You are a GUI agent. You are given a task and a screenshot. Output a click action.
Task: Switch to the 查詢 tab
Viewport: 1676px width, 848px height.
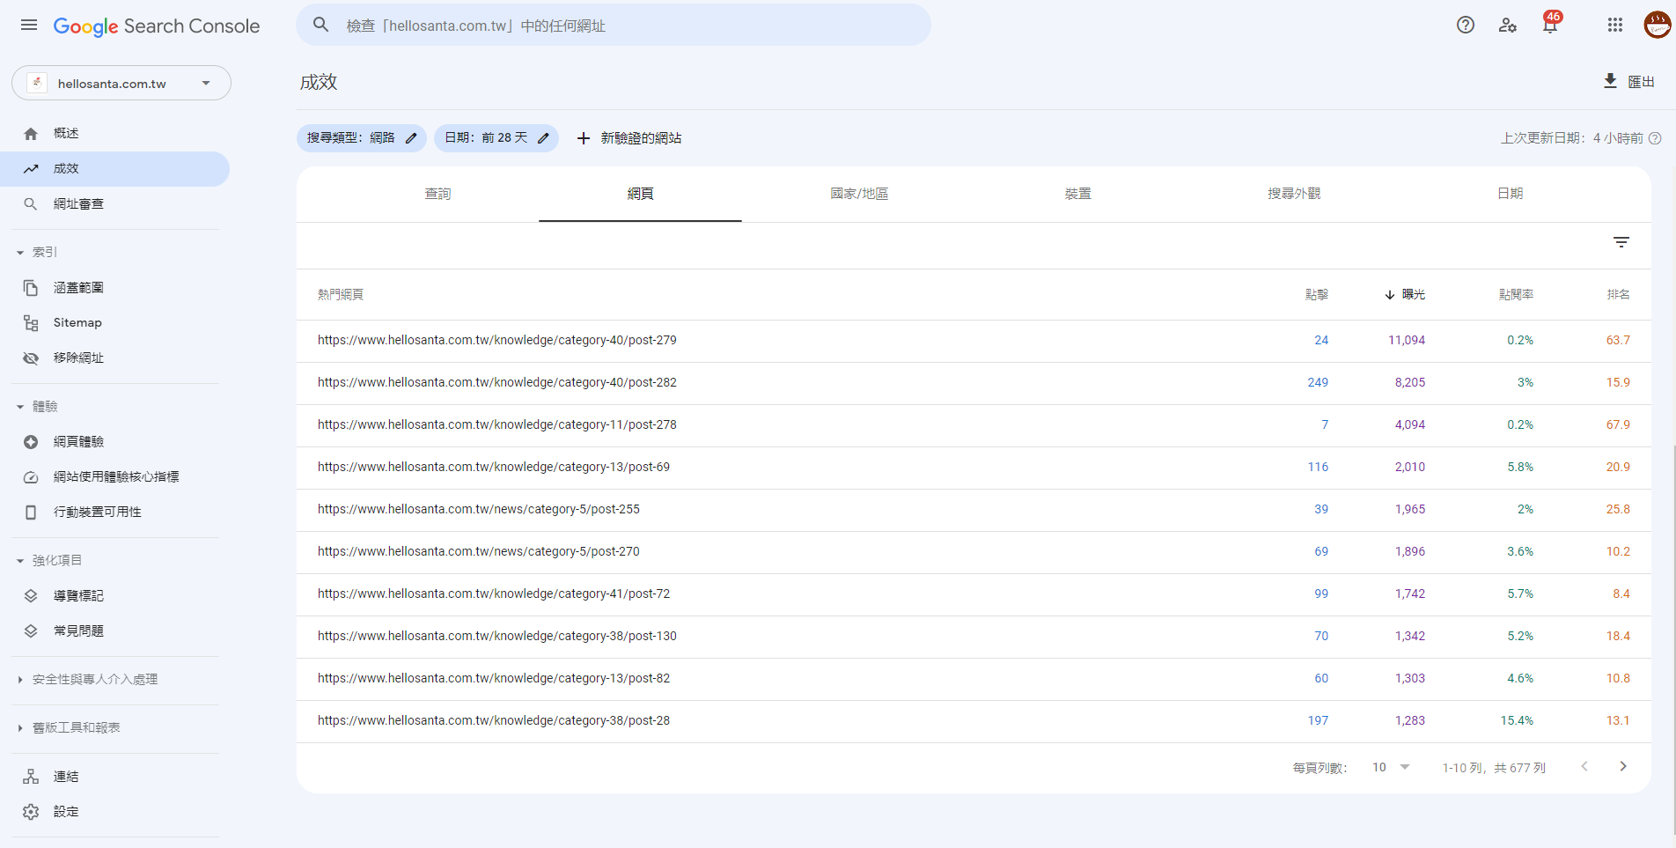point(437,194)
